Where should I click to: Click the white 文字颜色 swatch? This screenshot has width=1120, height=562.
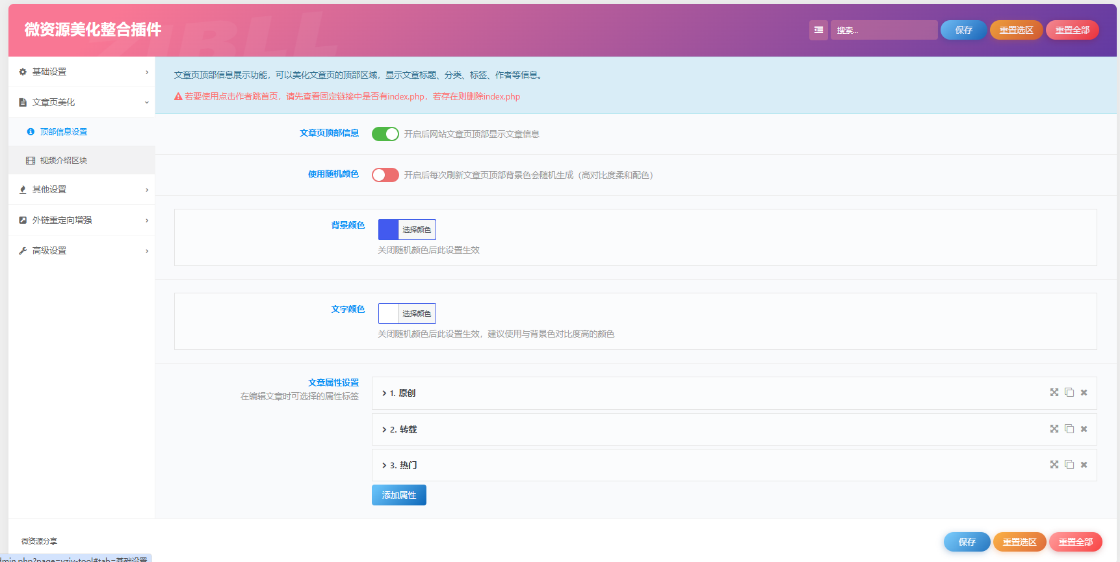pos(389,314)
